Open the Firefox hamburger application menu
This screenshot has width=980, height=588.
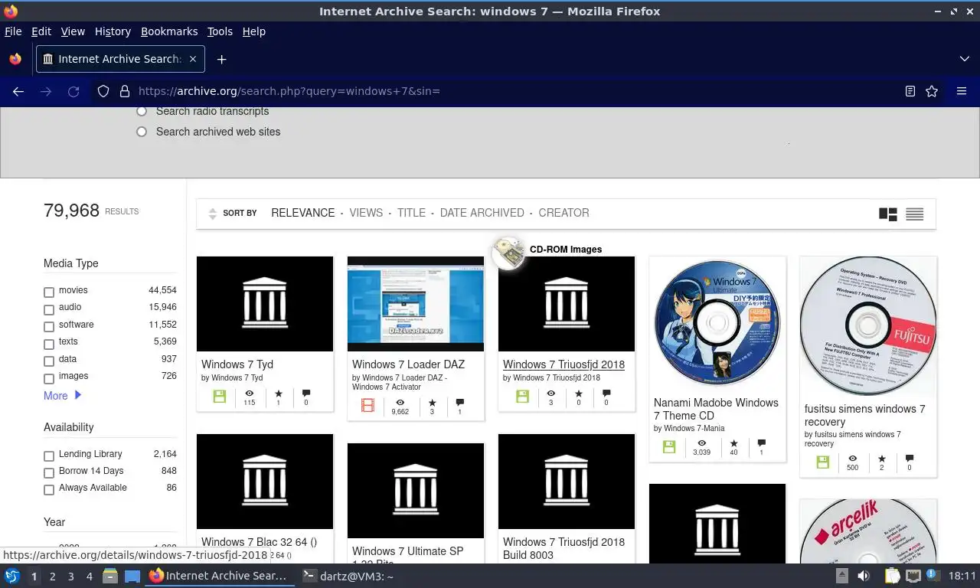pos(962,91)
